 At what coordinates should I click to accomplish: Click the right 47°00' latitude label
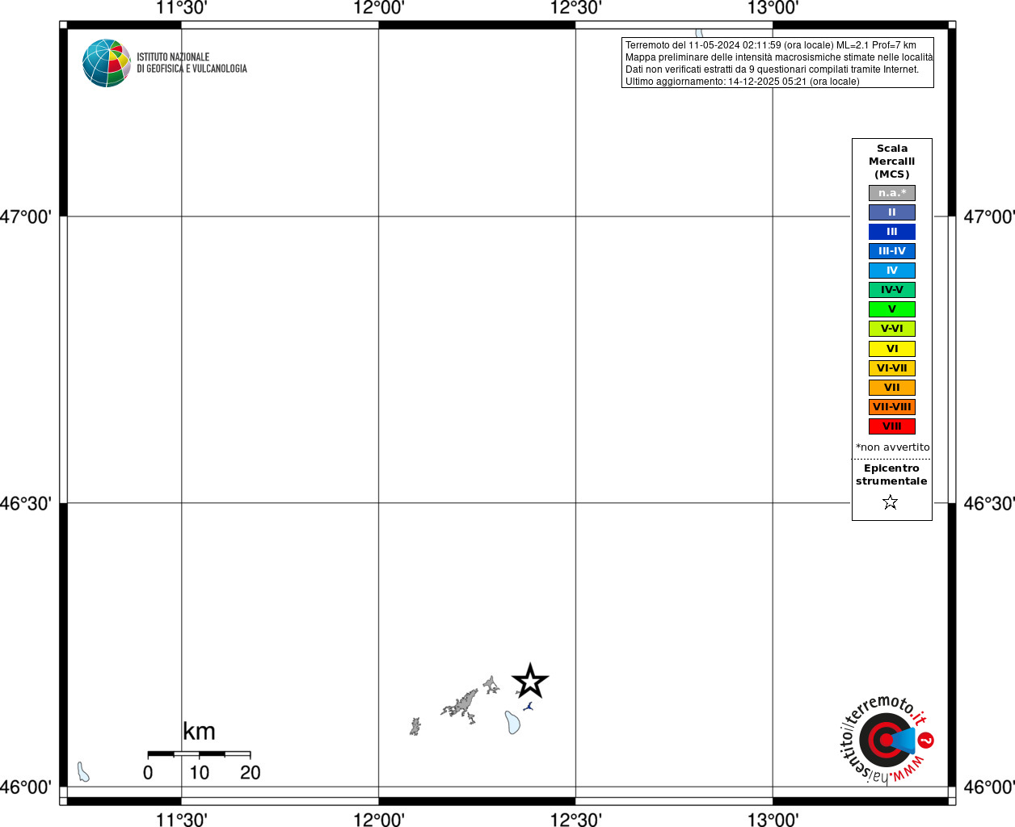[x=989, y=216]
